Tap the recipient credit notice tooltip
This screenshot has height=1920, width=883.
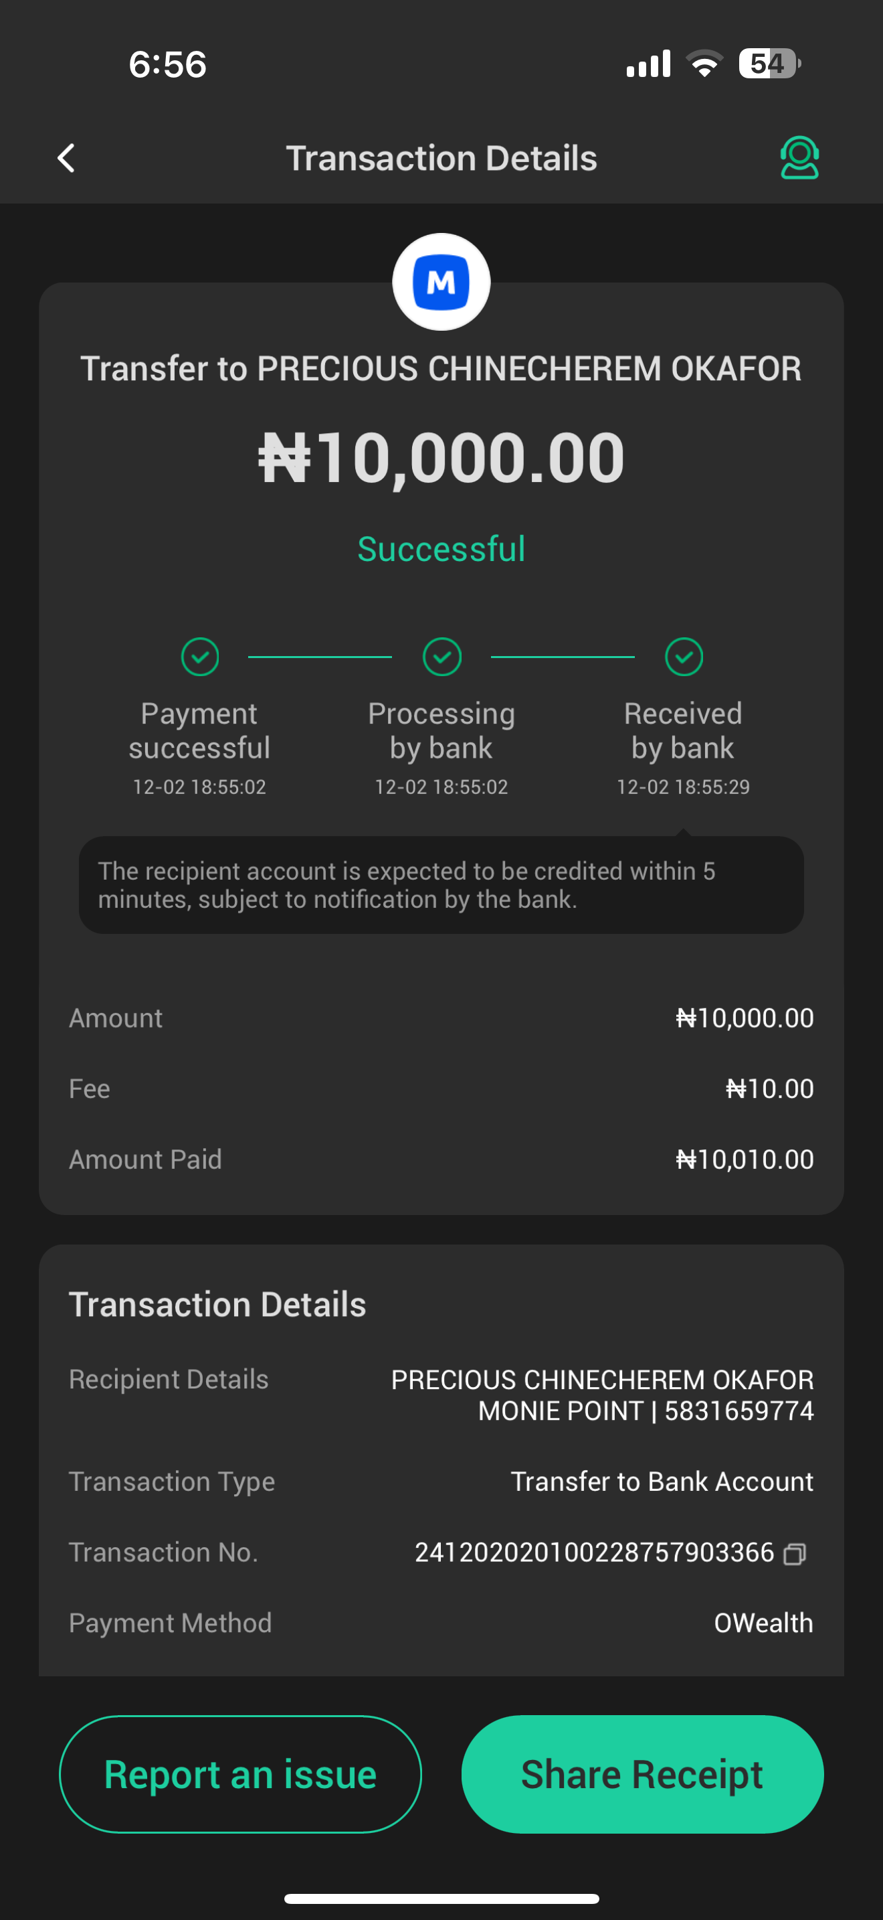441,885
